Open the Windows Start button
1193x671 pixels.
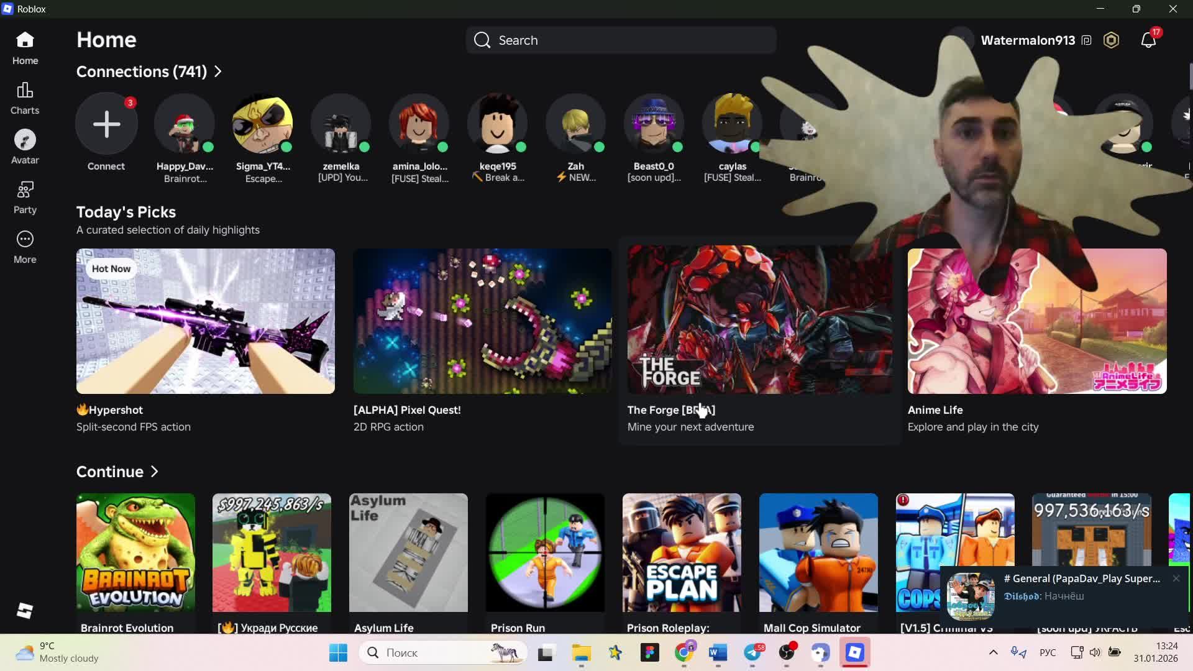tap(339, 652)
